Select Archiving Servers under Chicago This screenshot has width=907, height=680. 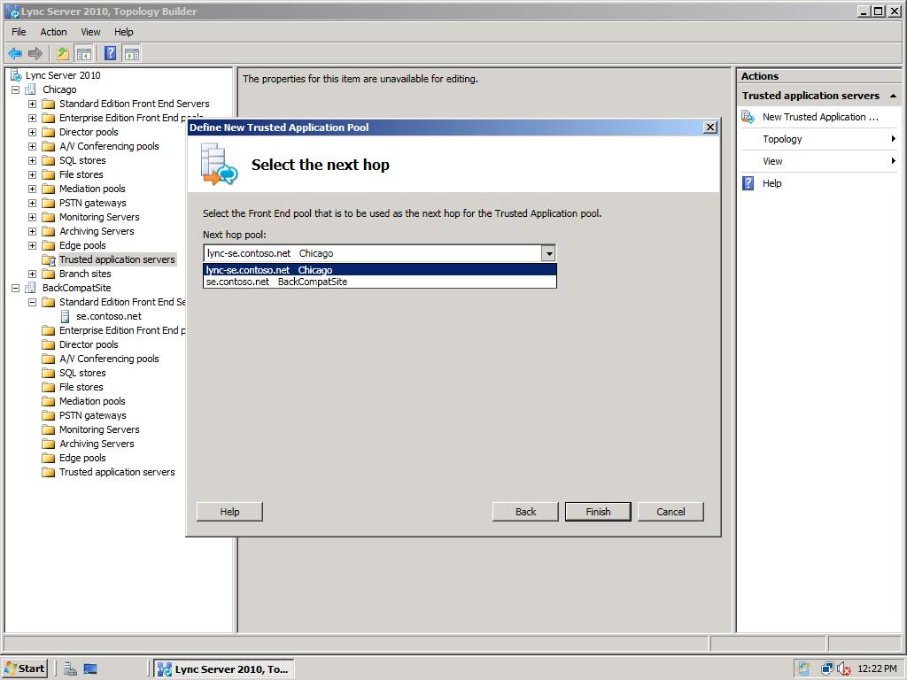coord(97,231)
